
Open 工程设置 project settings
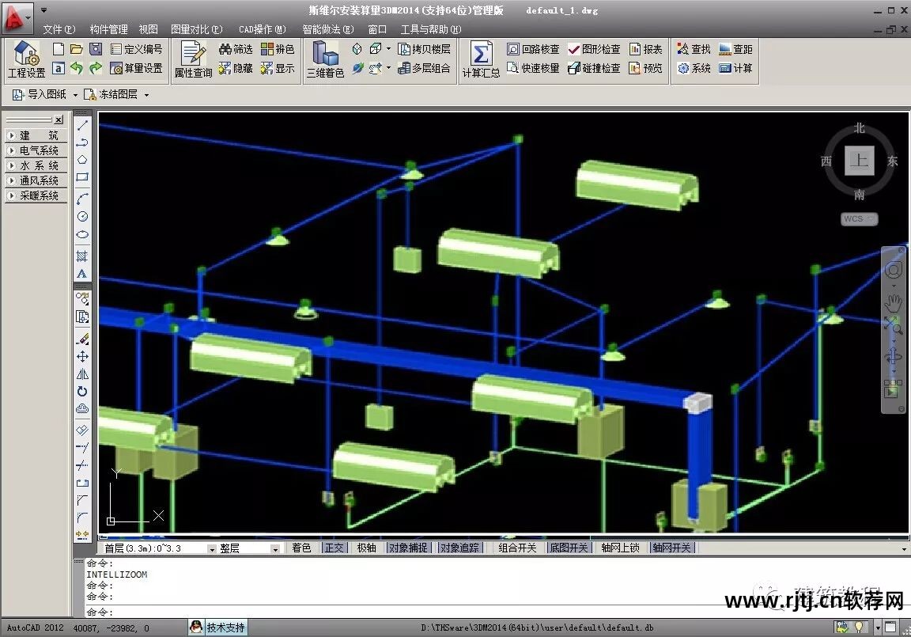click(26, 60)
